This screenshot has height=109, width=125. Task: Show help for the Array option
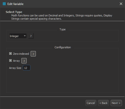pyautogui.click(x=24, y=61)
